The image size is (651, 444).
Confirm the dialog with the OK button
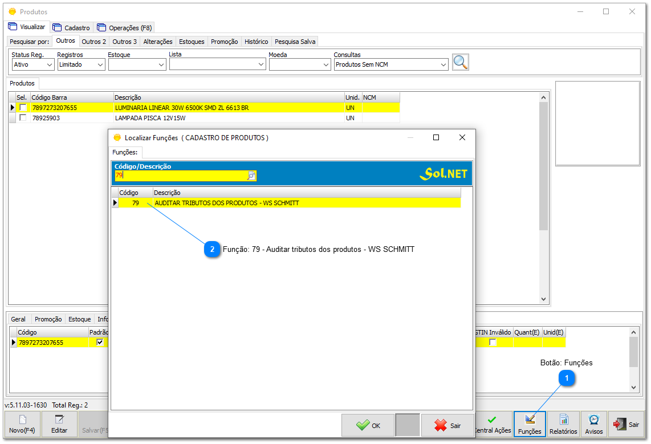coord(367,425)
